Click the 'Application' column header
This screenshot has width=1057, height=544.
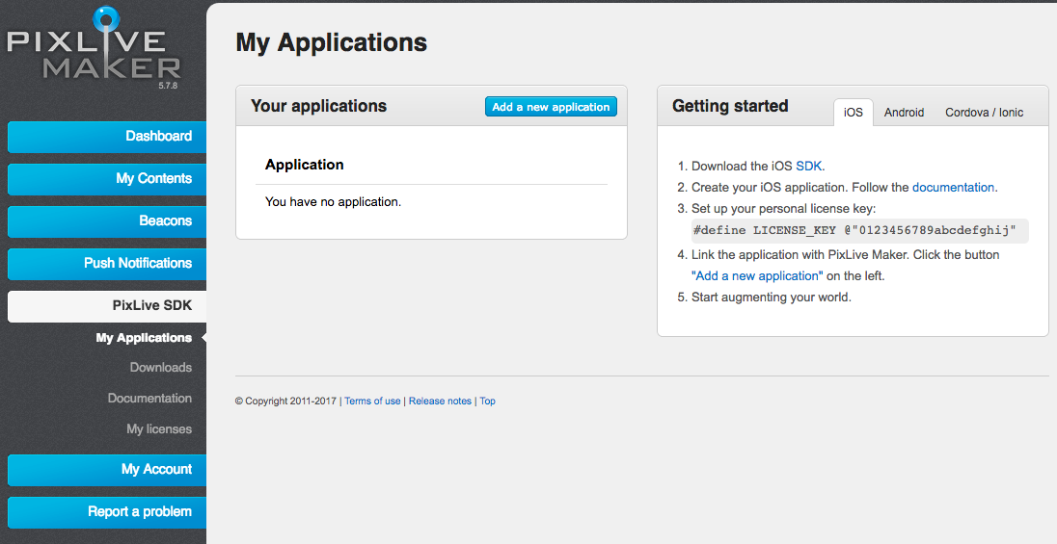coord(304,165)
